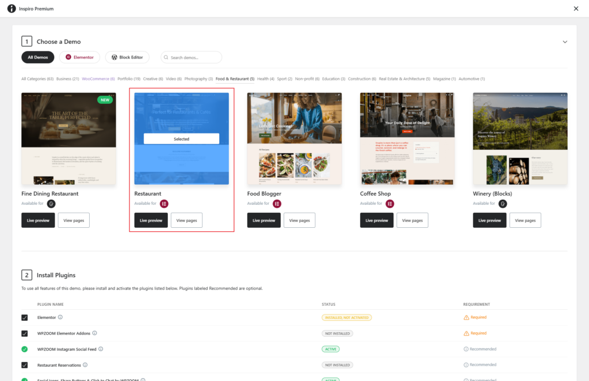The width and height of the screenshot is (589, 381).
Task: Select the Fine Dining Restaurant demo thumbnail
Action: point(69,139)
